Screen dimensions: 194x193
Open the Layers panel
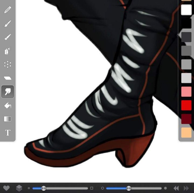click(19, 188)
